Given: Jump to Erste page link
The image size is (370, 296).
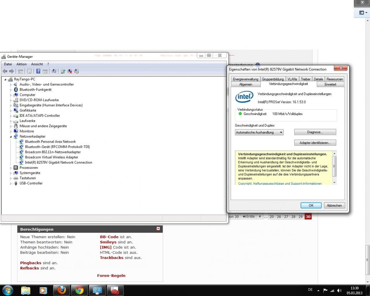Looking at the screenshot, I should (x=249, y=216).
